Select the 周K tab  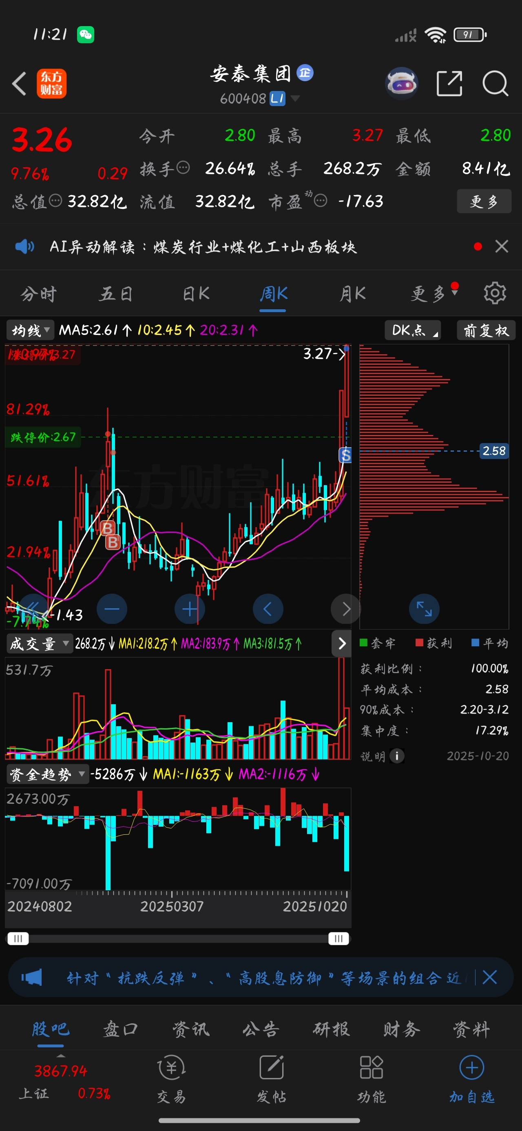point(273,293)
